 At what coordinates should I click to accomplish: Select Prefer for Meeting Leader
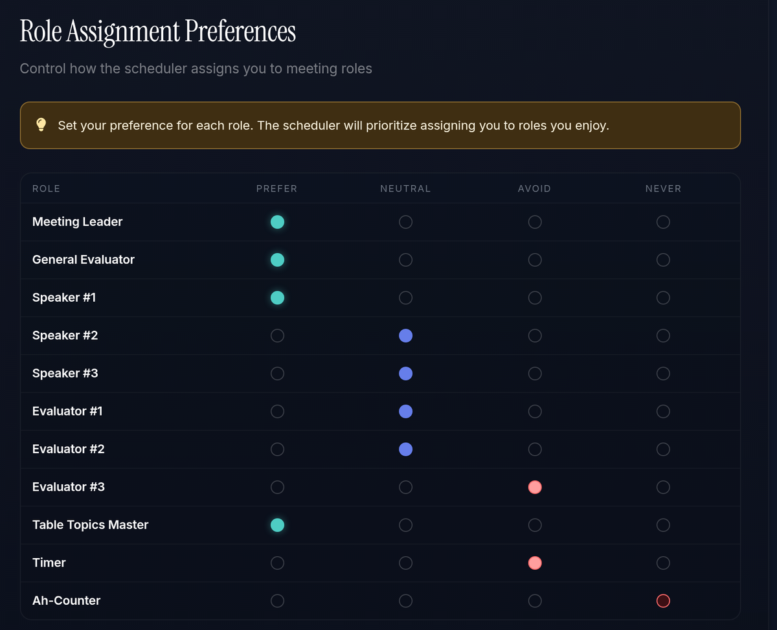click(277, 222)
